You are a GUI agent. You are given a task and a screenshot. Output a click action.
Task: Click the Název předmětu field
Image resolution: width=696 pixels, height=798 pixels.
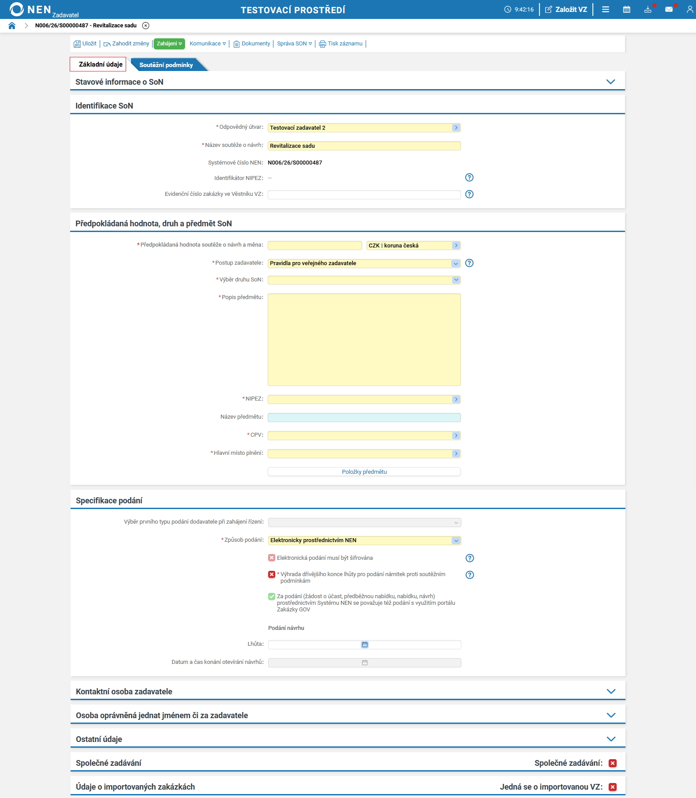coord(364,417)
